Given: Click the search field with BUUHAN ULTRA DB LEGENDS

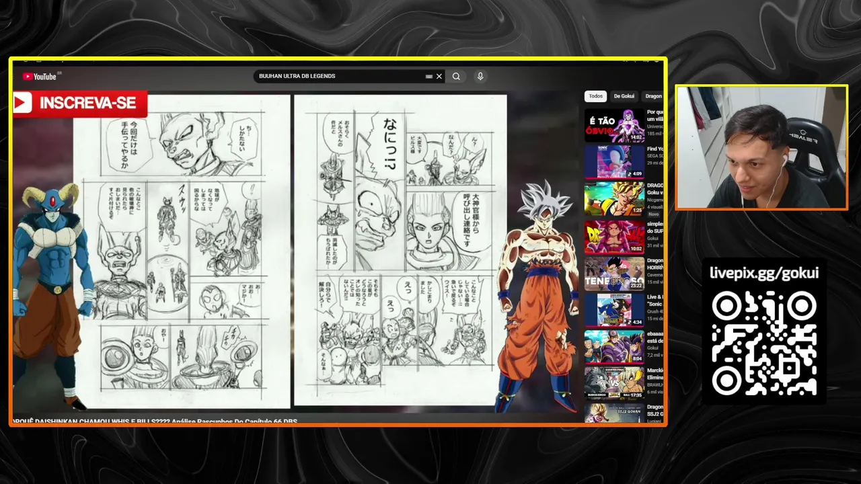Looking at the screenshot, I should (350, 77).
